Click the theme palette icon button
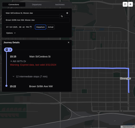Image resolution: width=135 pixels, height=128 pixels. point(125,4)
